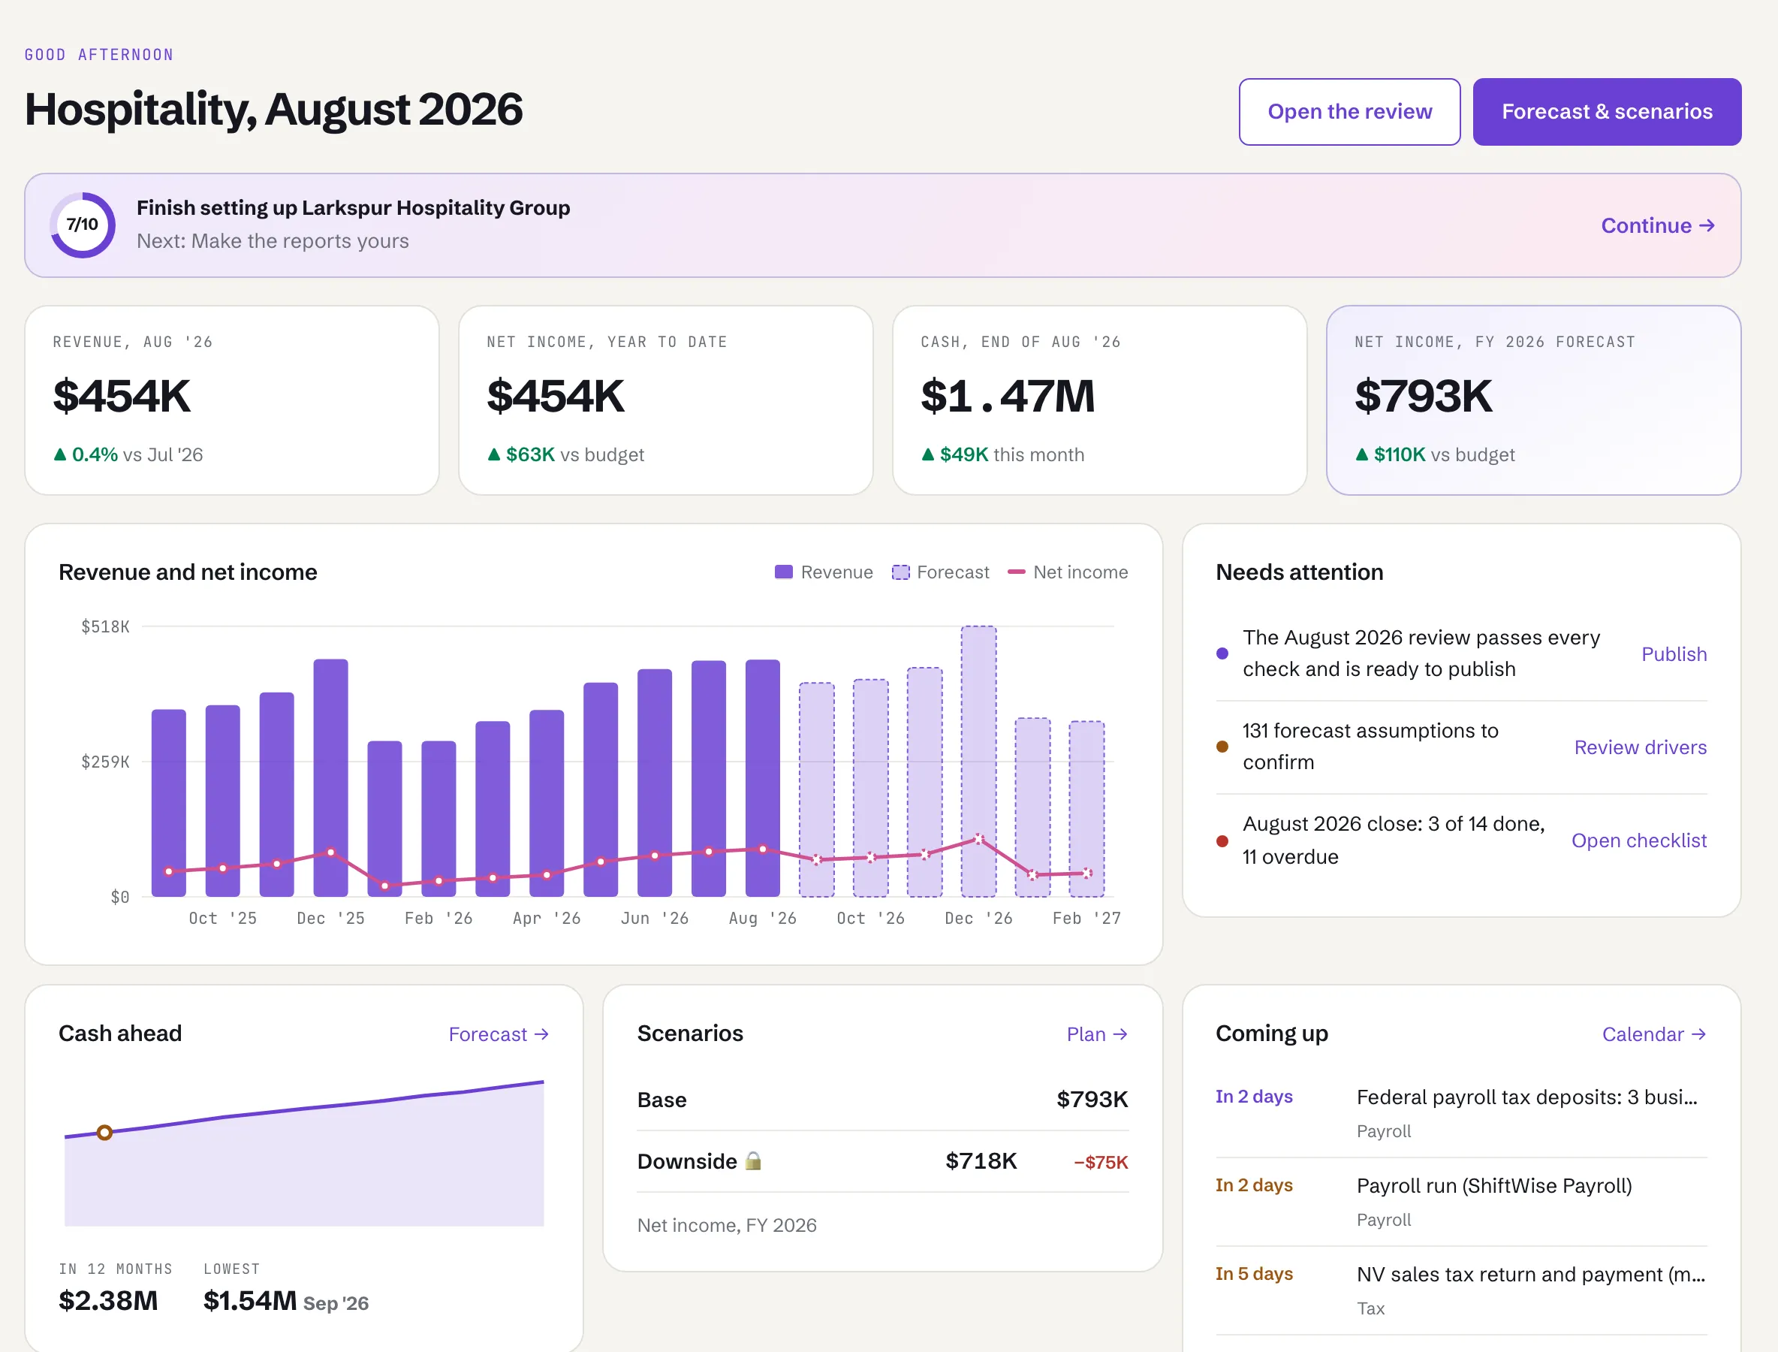Open the Net income, year to date card
This screenshot has width=1778, height=1352.
[x=665, y=400]
